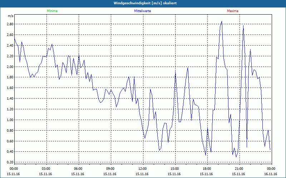Click the 0,40 y-axis value
Image resolution: width=286 pixels, height=178 pixels.
point(11,152)
